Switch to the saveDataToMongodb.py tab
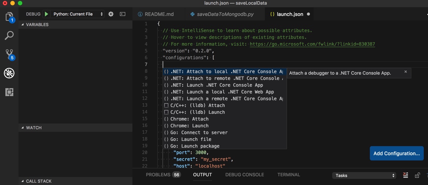This screenshot has height=185, width=428. point(225,14)
